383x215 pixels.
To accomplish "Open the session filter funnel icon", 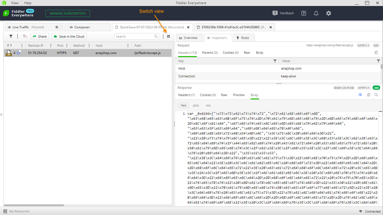I will (x=11, y=36).
